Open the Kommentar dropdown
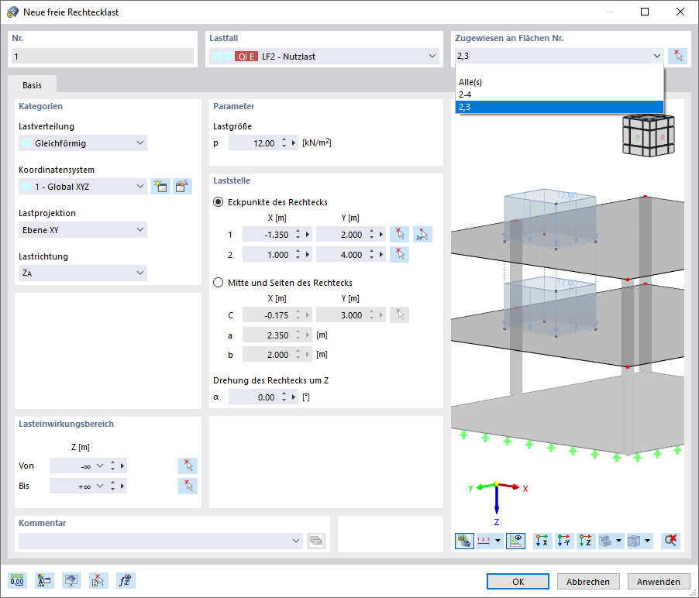 click(x=295, y=541)
